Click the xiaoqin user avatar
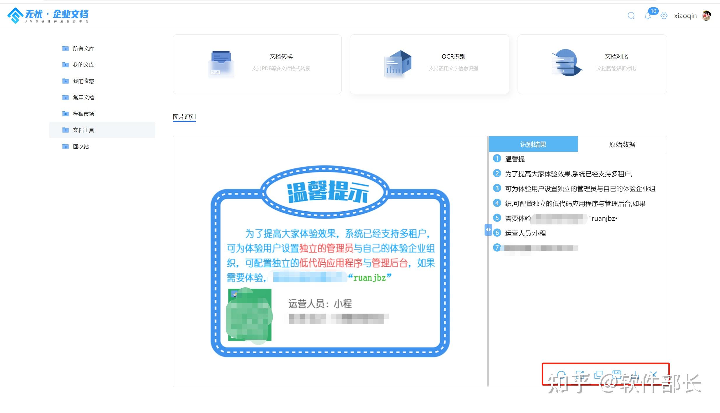720x413 pixels. [x=707, y=16]
